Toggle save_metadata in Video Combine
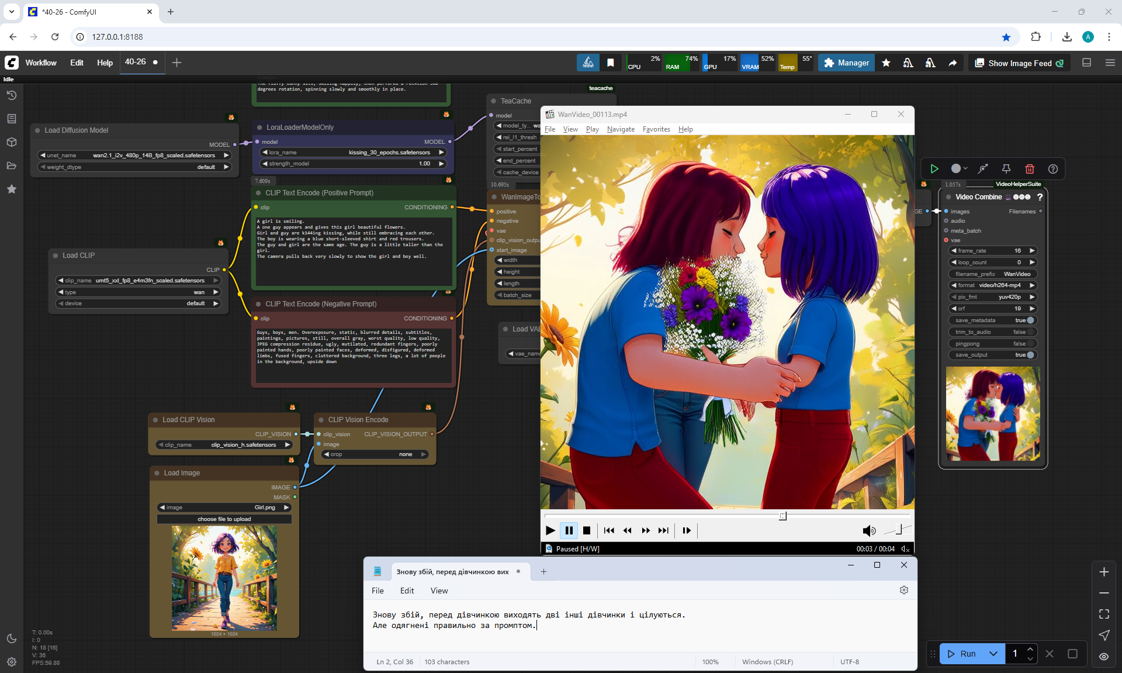The height and width of the screenshot is (673, 1122). pos(1030,320)
